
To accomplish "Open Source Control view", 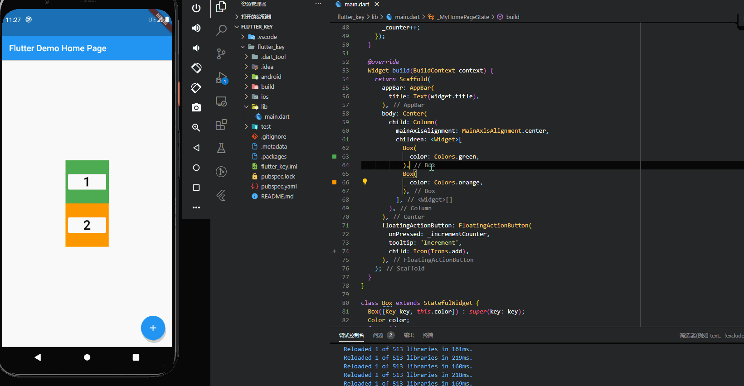I will pos(221,54).
